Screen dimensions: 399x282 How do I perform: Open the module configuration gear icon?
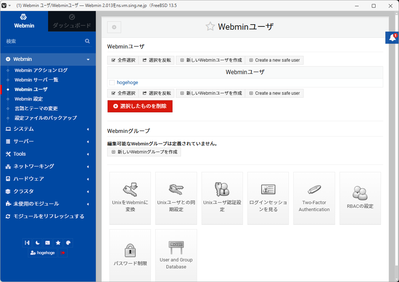coord(114,27)
